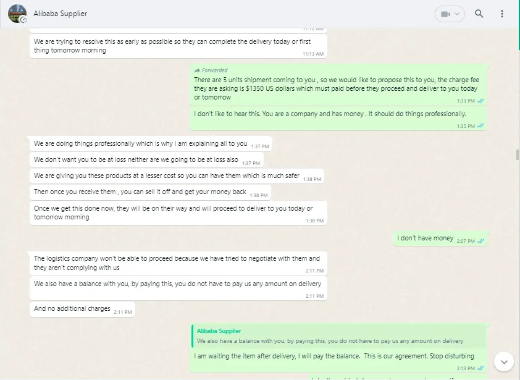Viewport: 520px width, 380px height.
Task: Open the three-dot chat menu
Action: [x=501, y=14]
